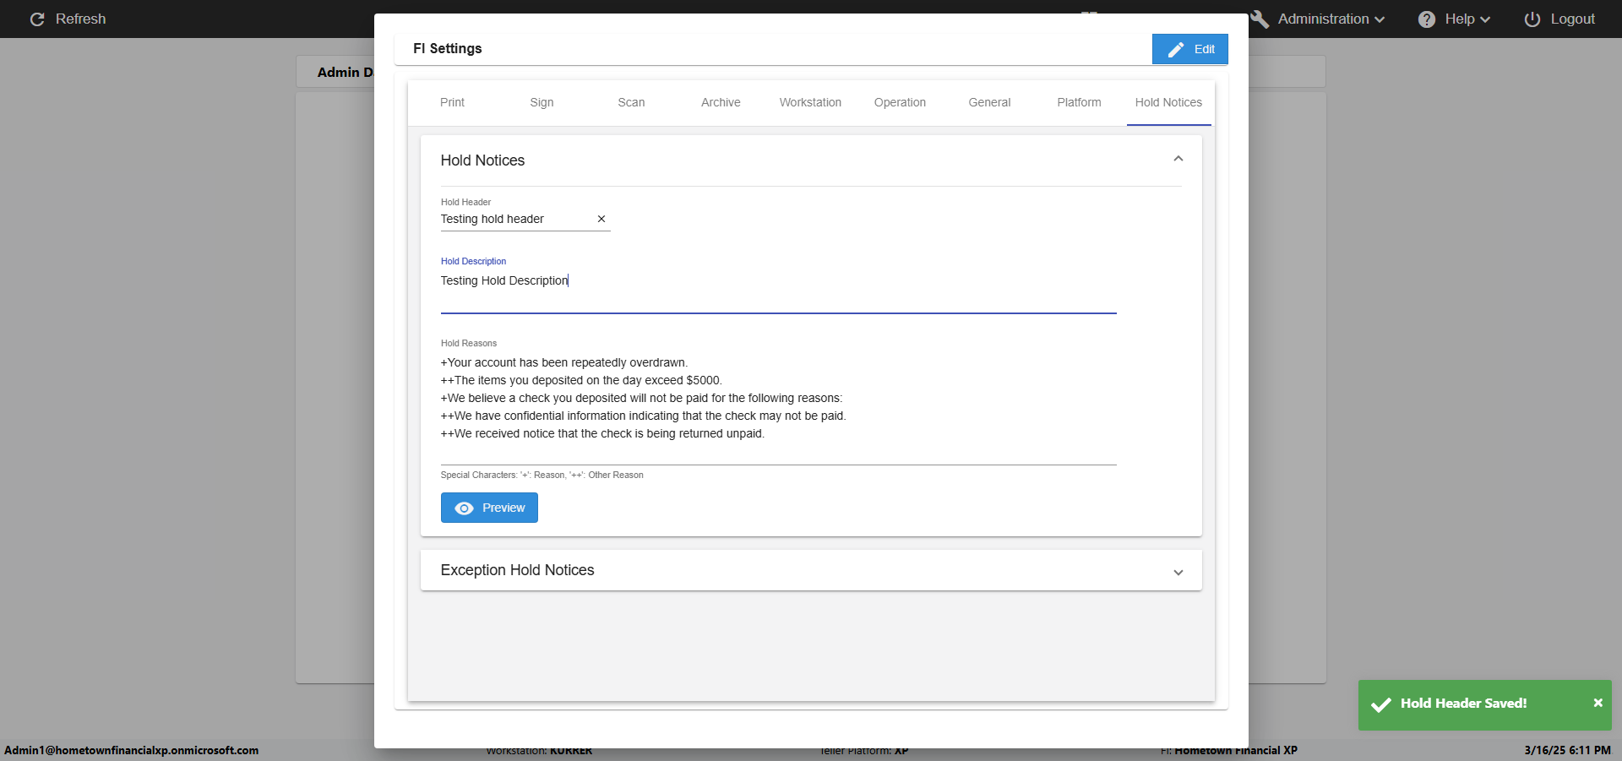1622x761 pixels.
Task: Click the pencil icon on Edit button
Action: tap(1175, 50)
